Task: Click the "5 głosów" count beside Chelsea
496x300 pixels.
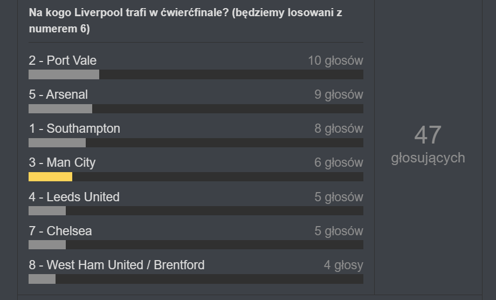Action: tap(339, 231)
